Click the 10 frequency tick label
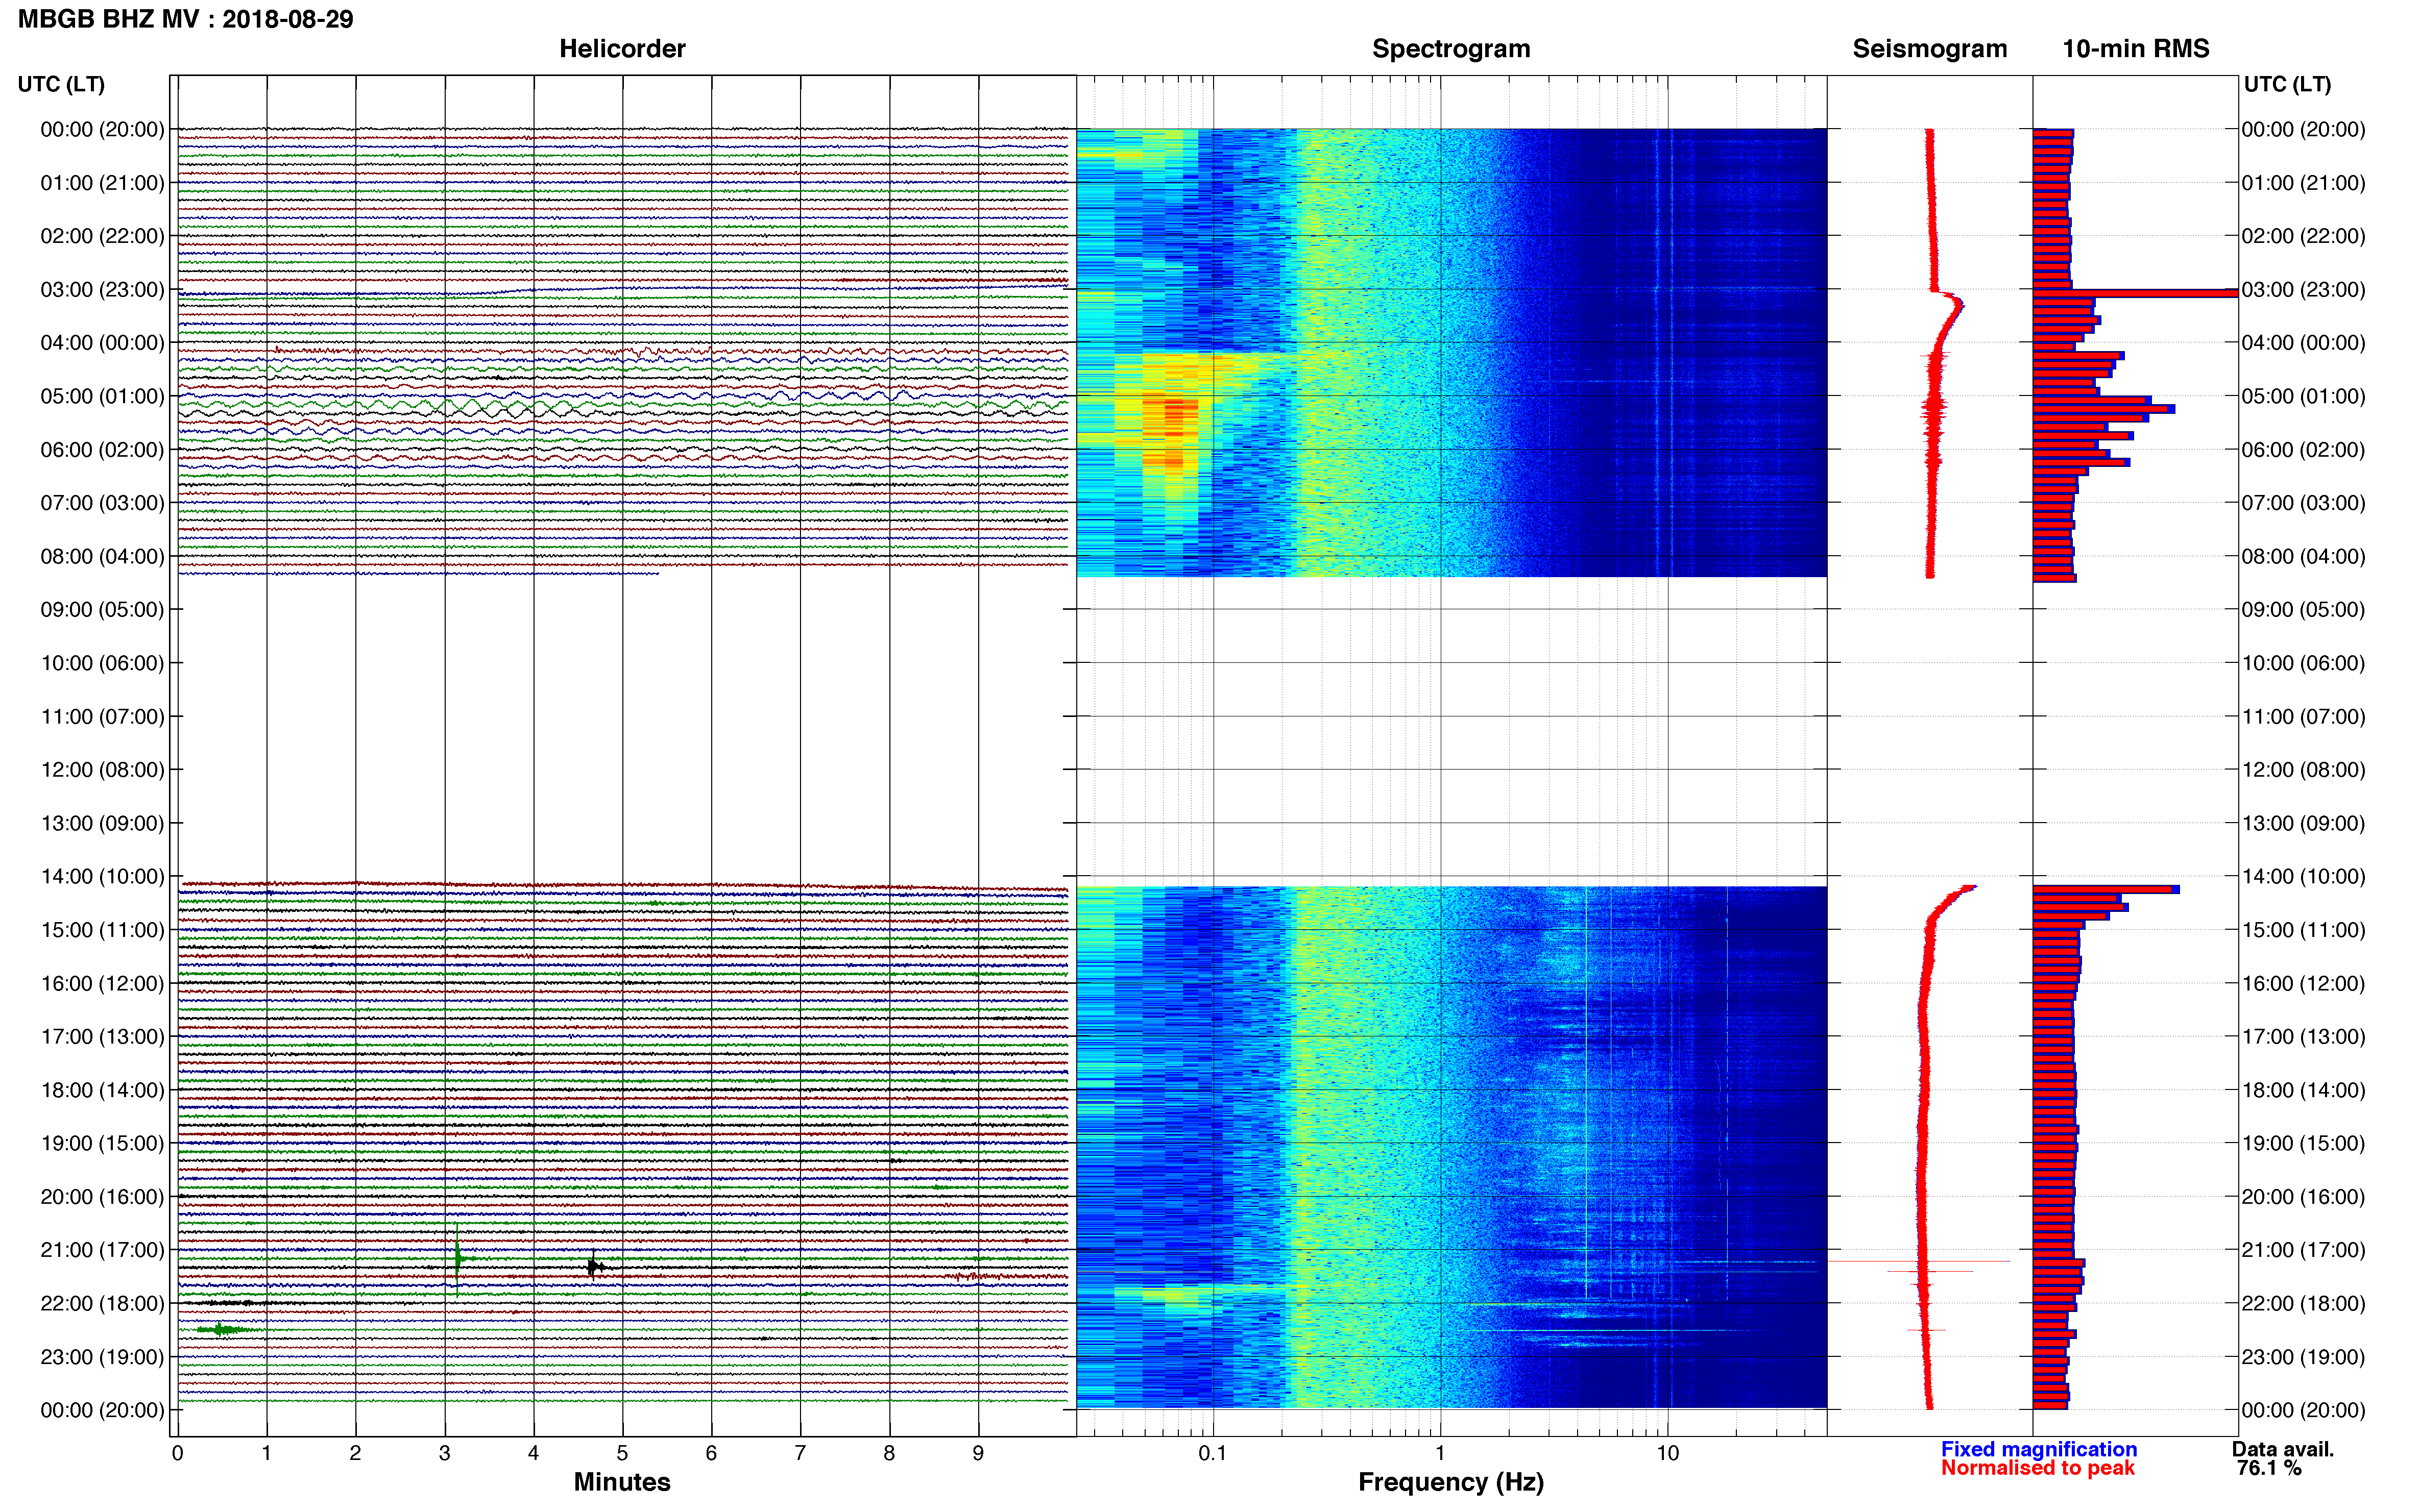The width and height of the screenshot is (2420, 1512). click(x=1667, y=1454)
